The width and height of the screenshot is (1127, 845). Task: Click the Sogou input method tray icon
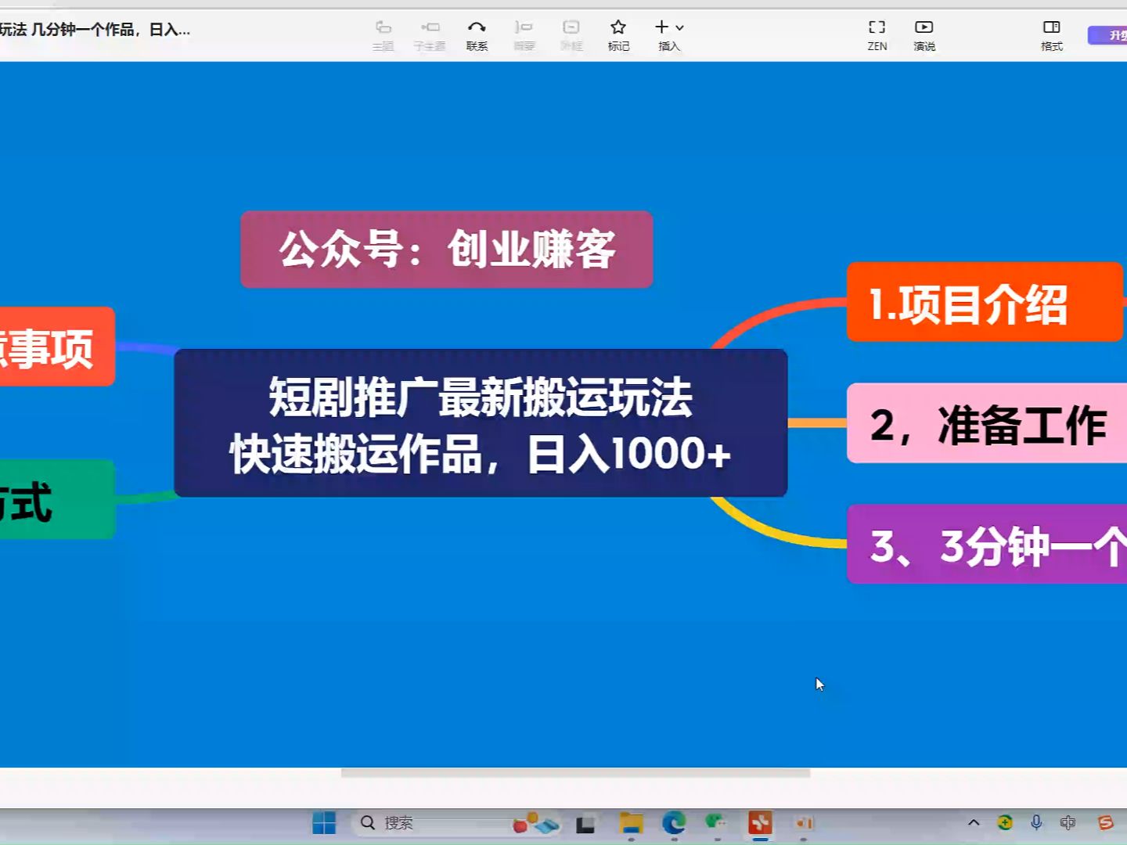(x=1105, y=822)
